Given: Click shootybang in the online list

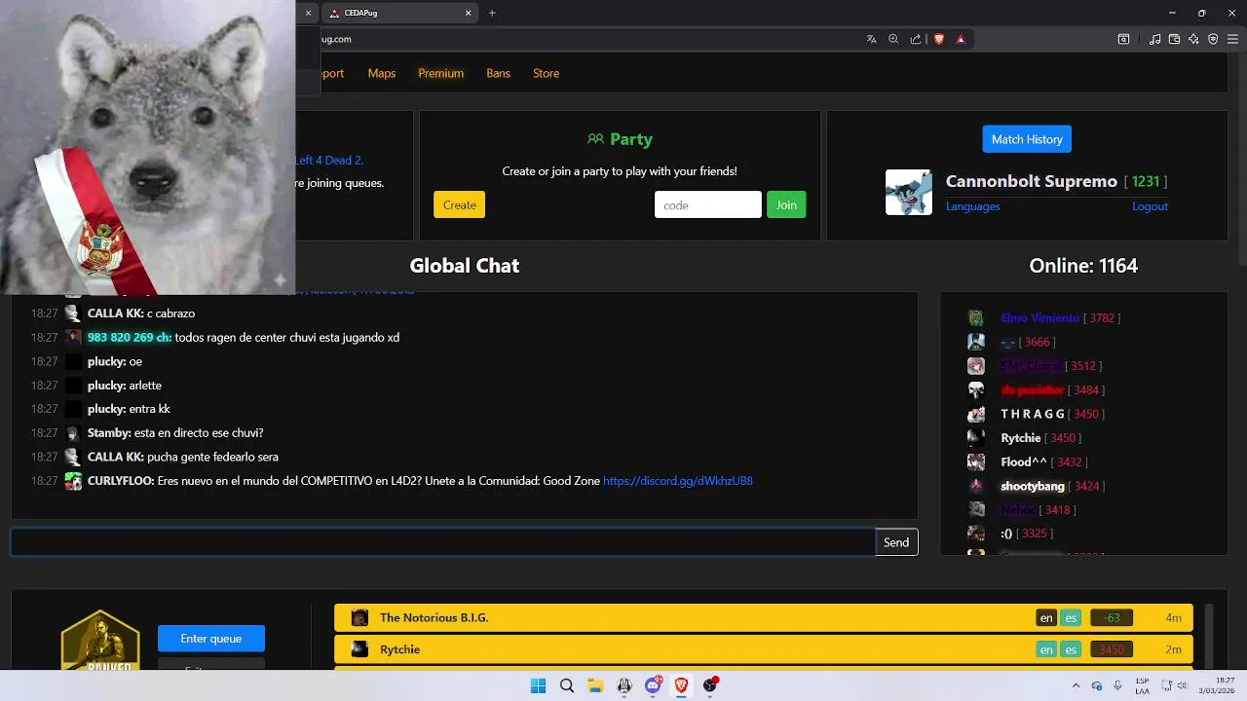Looking at the screenshot, I should pyautogui.click(x=1033, y=486).
